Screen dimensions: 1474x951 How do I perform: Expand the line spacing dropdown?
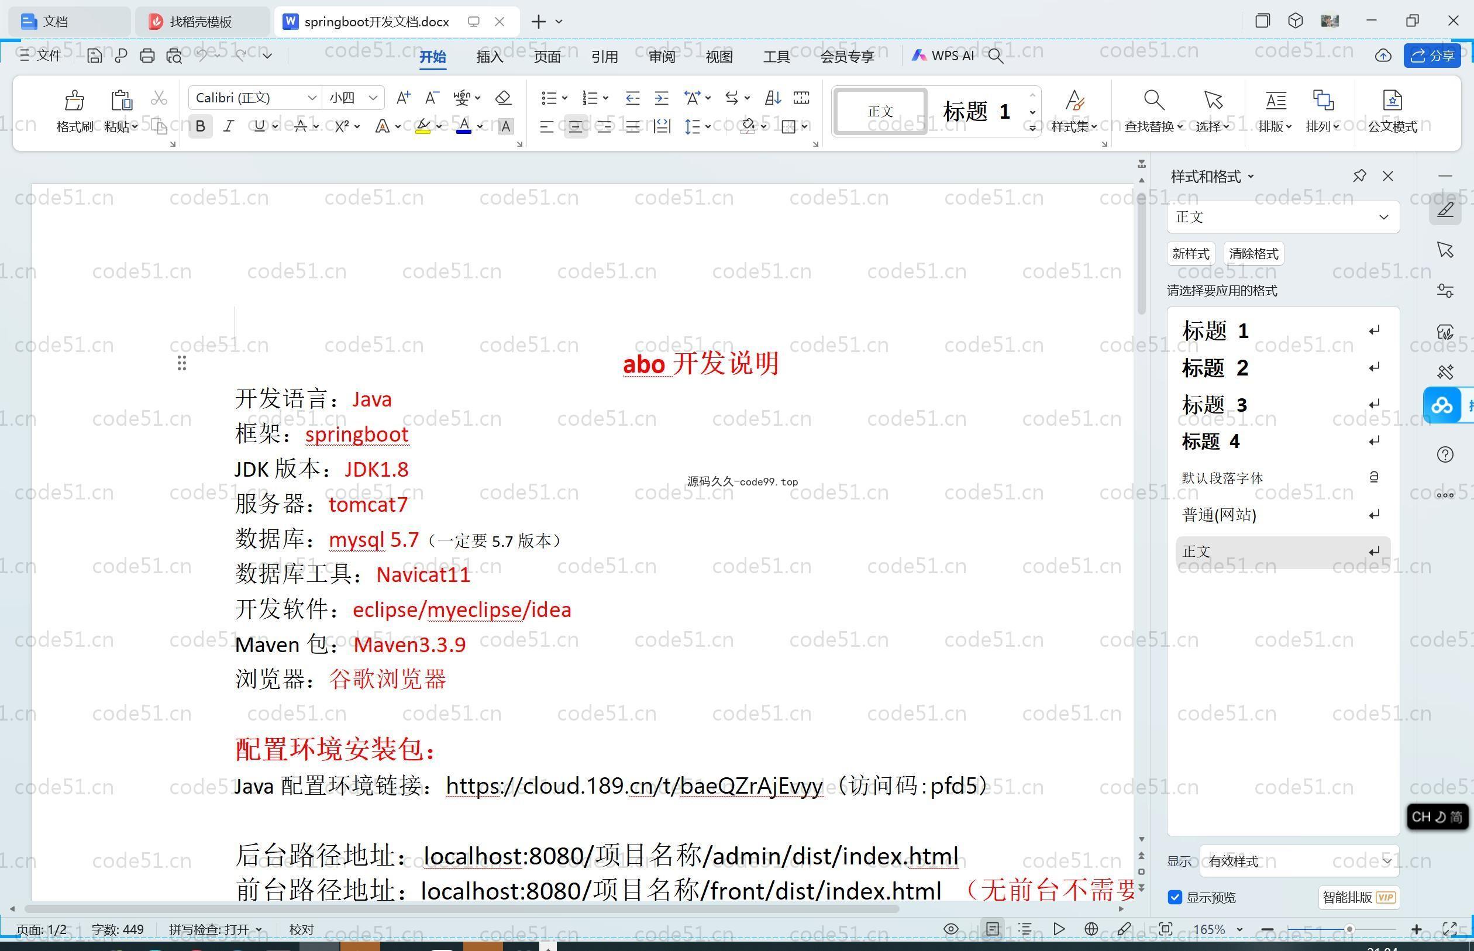pos(708,126)
